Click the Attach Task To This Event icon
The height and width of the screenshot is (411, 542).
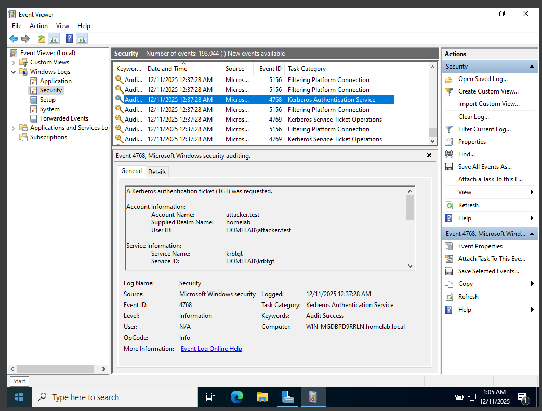[x=449, y=259]
